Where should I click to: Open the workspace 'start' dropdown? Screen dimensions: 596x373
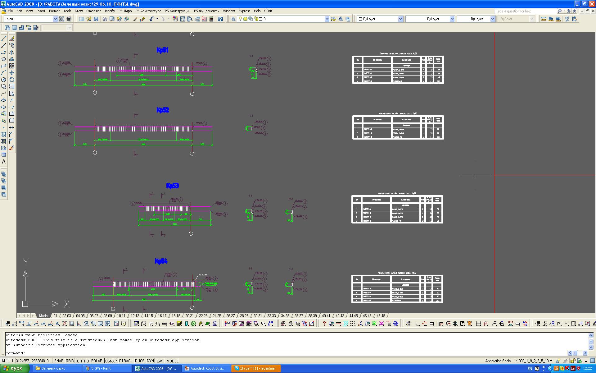55,19
